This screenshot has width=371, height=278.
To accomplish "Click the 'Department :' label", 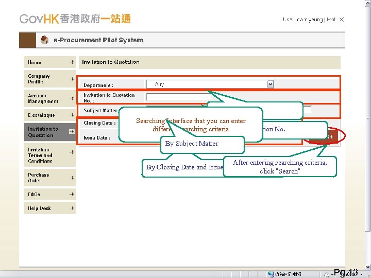I will coord(98,85).
